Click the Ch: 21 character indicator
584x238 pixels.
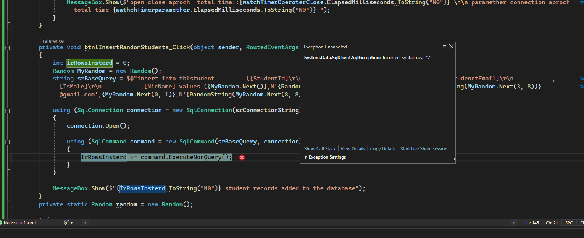tap(552, 223)
